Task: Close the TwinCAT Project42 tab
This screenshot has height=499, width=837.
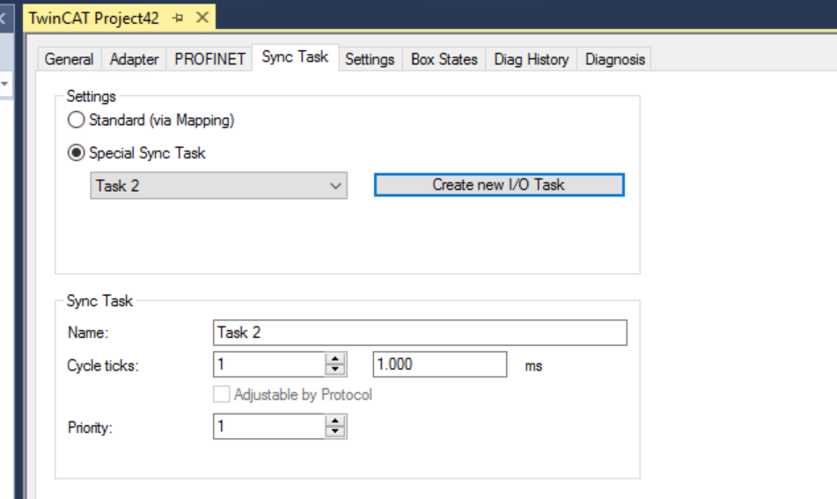Action: pos(202,18)
